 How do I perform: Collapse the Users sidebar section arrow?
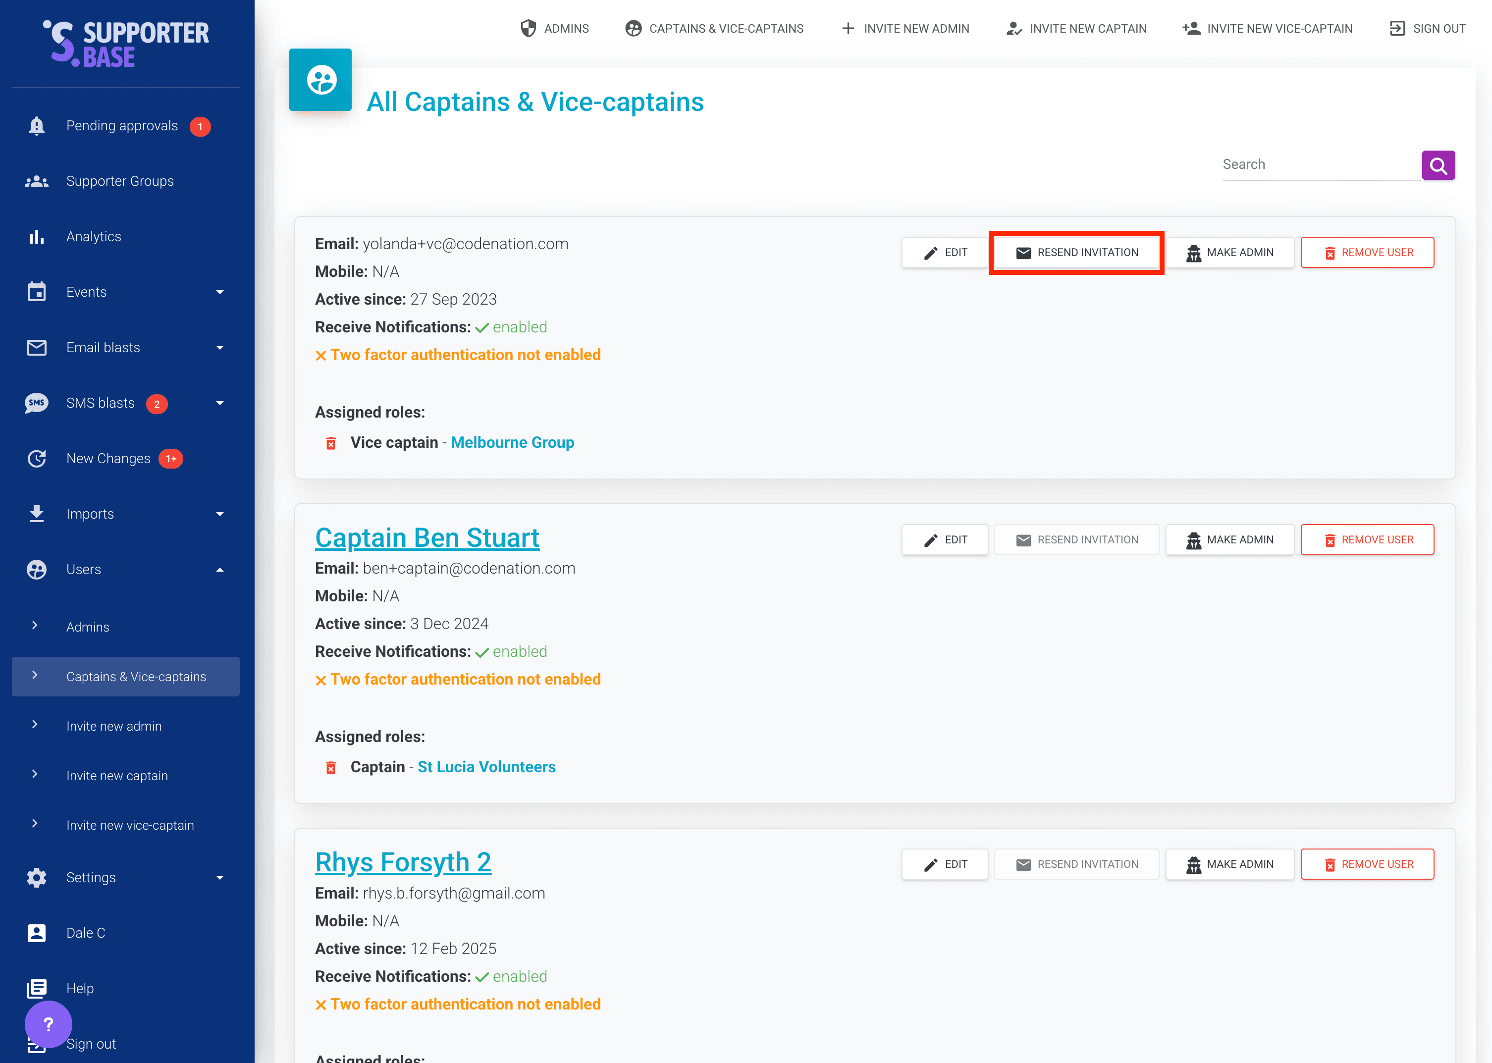point(220,570)
